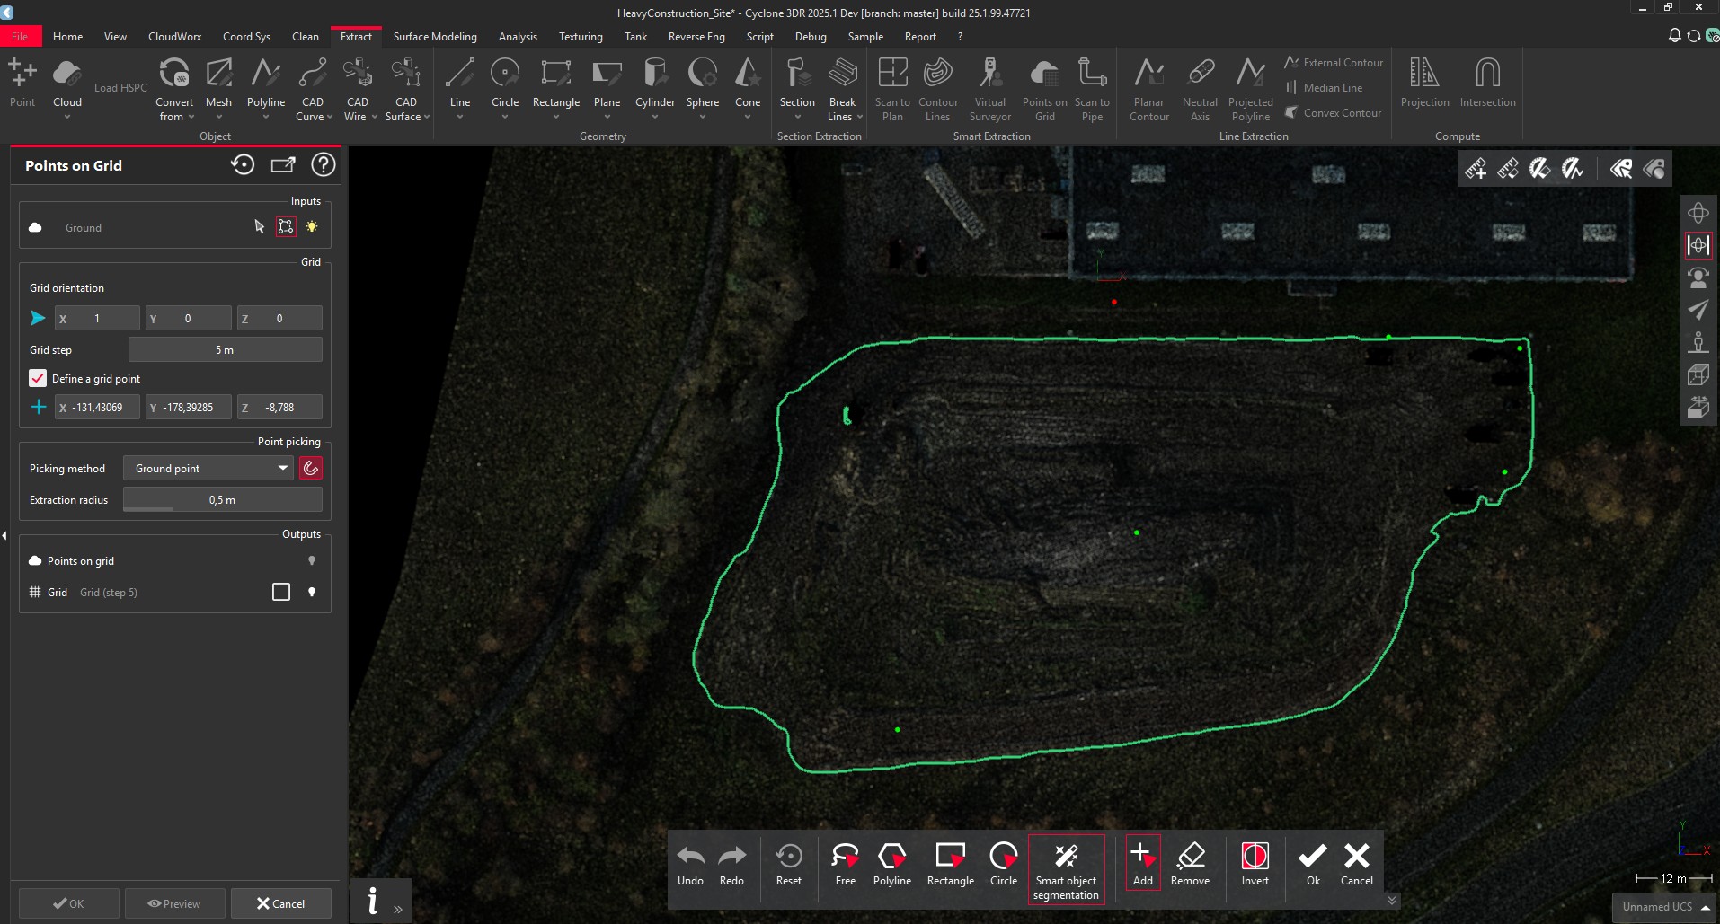Switch to the Surface Modeling ribbon tab

435,37
